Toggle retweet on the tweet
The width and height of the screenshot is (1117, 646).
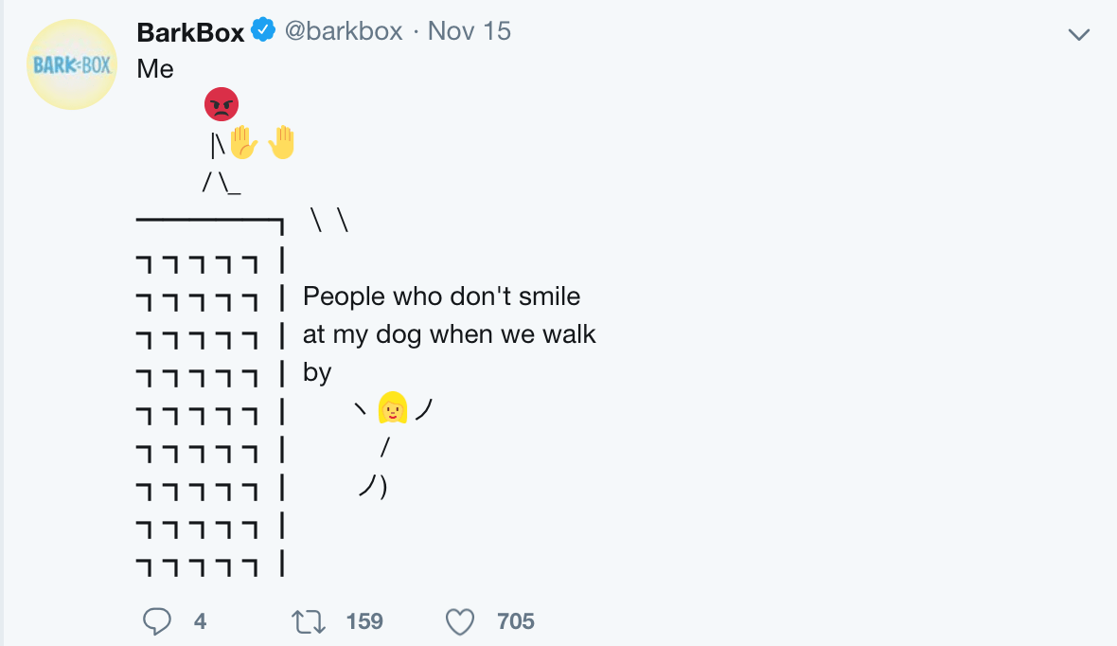[x=308, y=621]
